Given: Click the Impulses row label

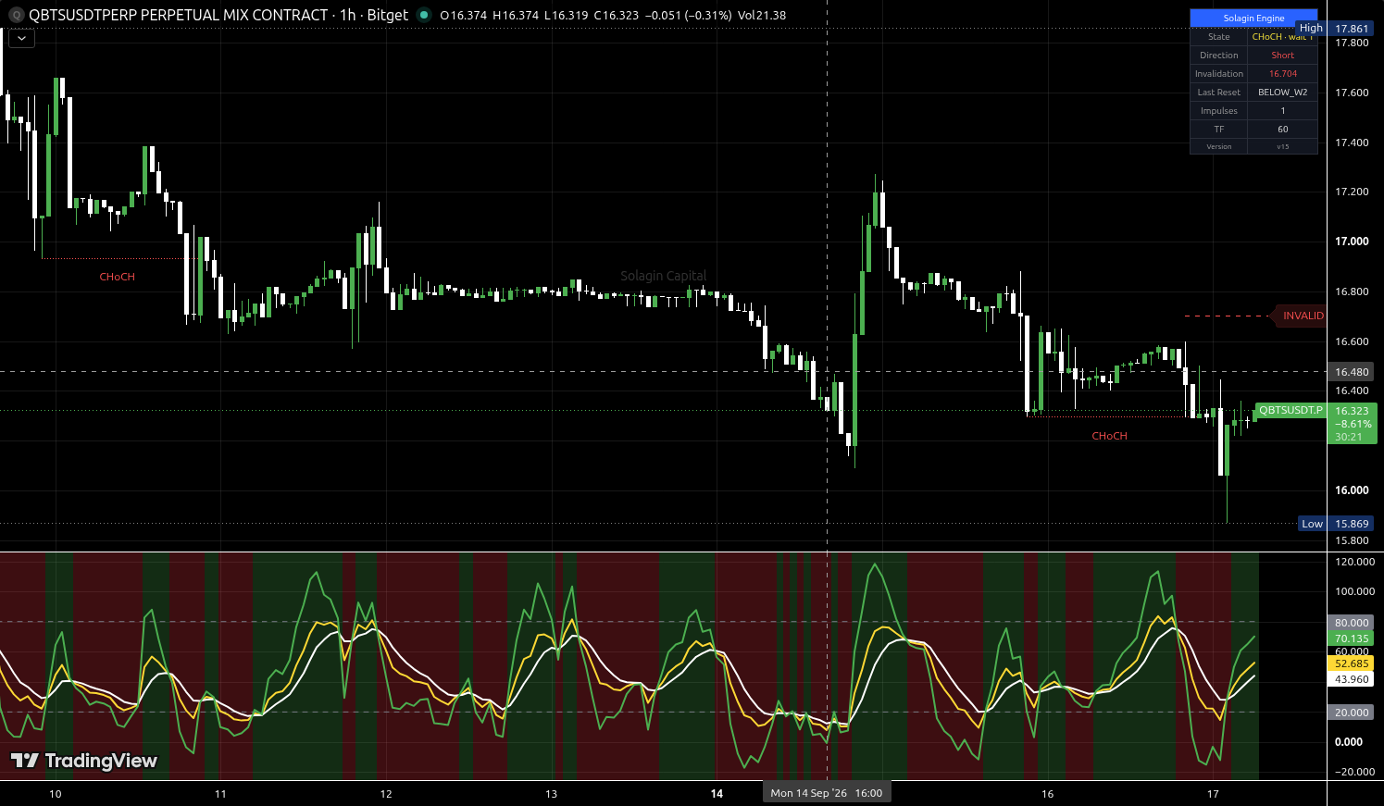Looking at the screenshot, I should pos(1219,111).
